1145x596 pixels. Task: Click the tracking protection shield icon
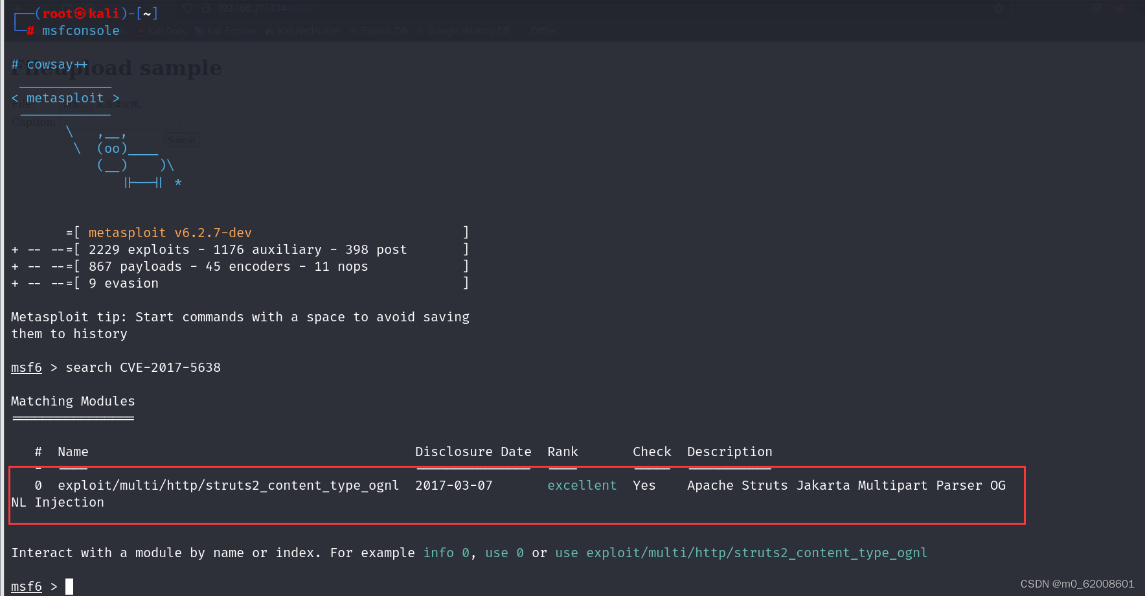pyautogui.click(x=187, y=8)
